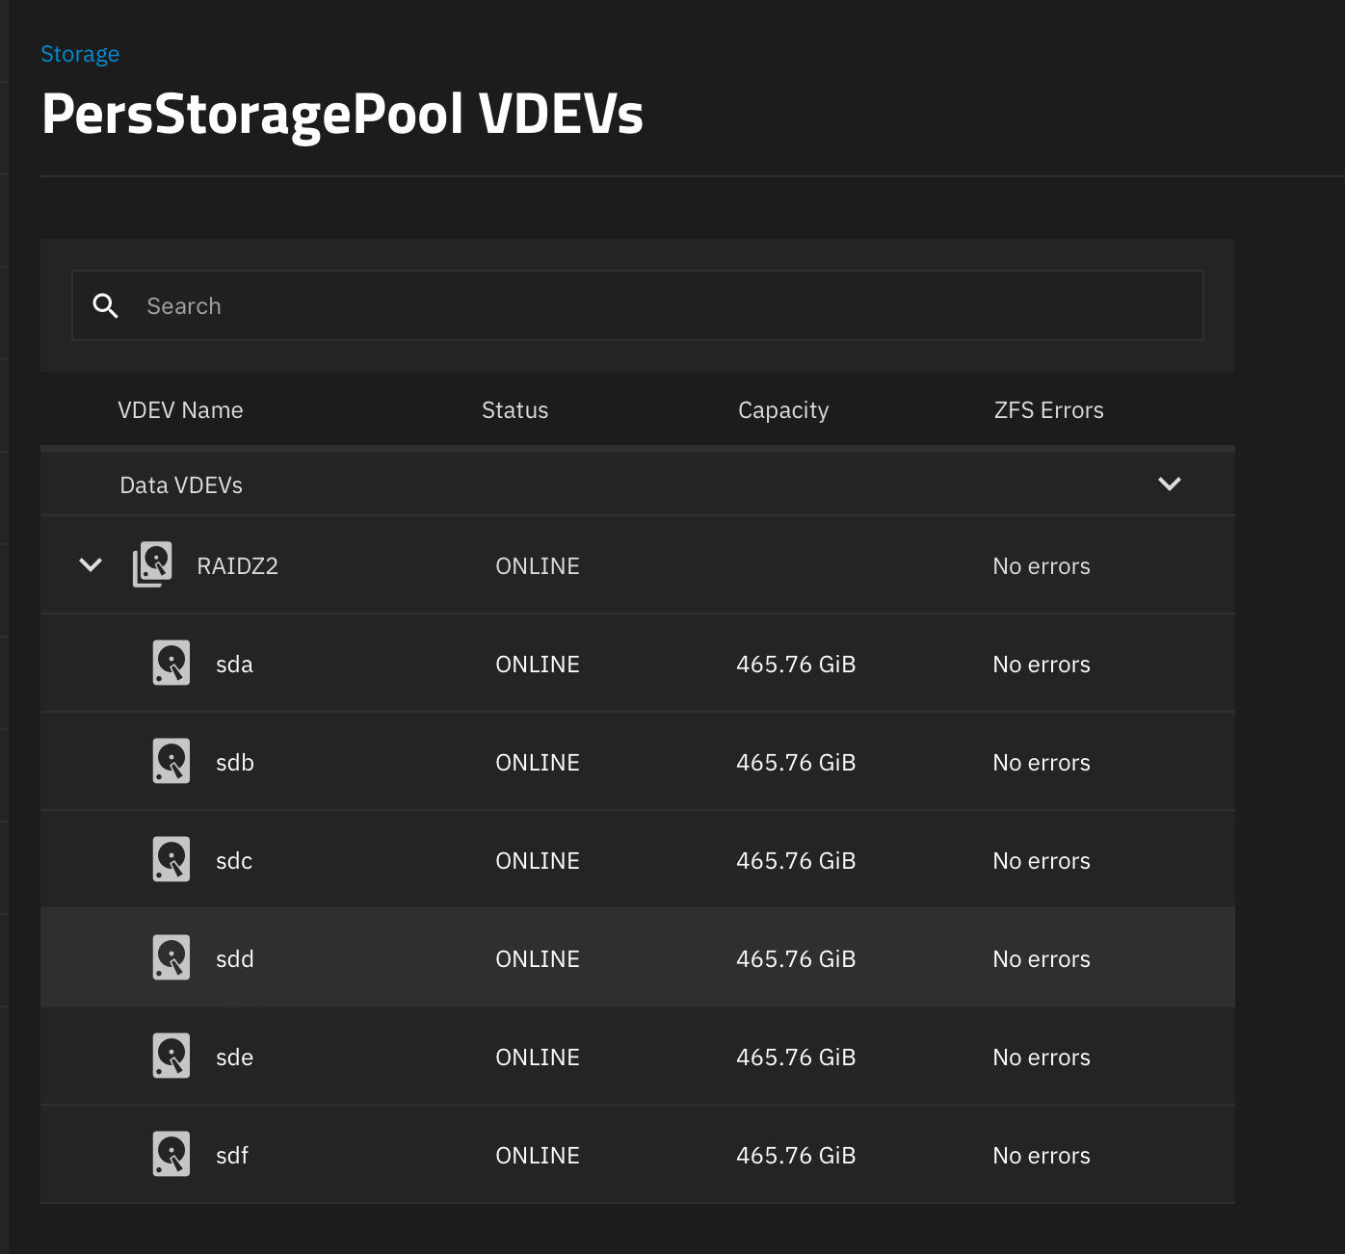This screenshot has height=1254, width=1345.
Task: Click the sdb disk icon
Action: (x=171, y=762)
